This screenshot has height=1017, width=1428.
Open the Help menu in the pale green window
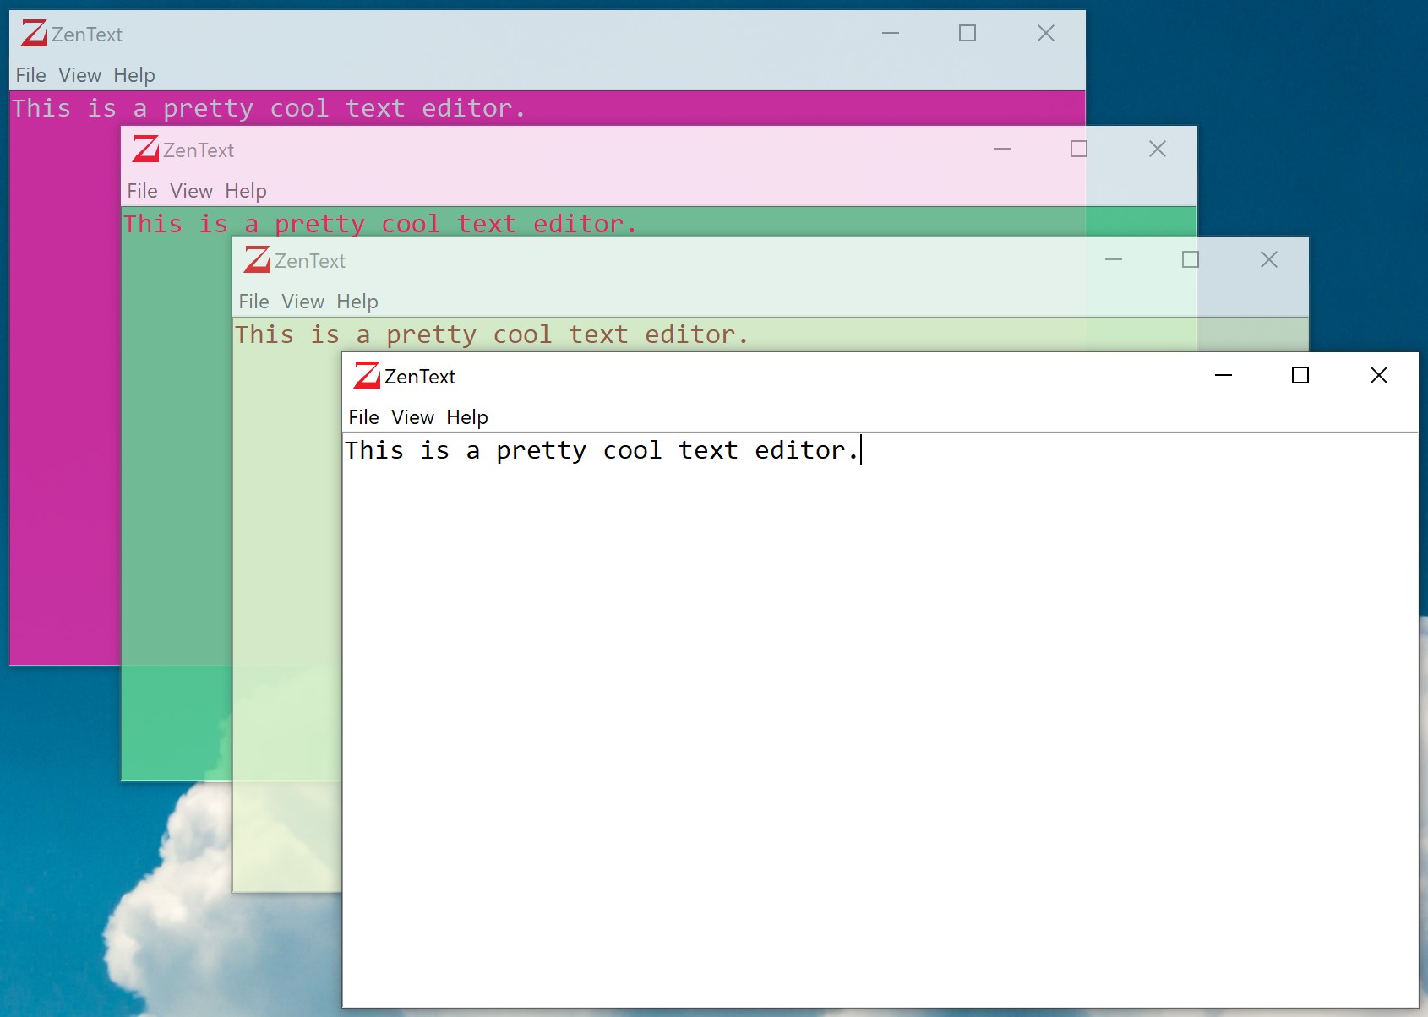point(357,302)
